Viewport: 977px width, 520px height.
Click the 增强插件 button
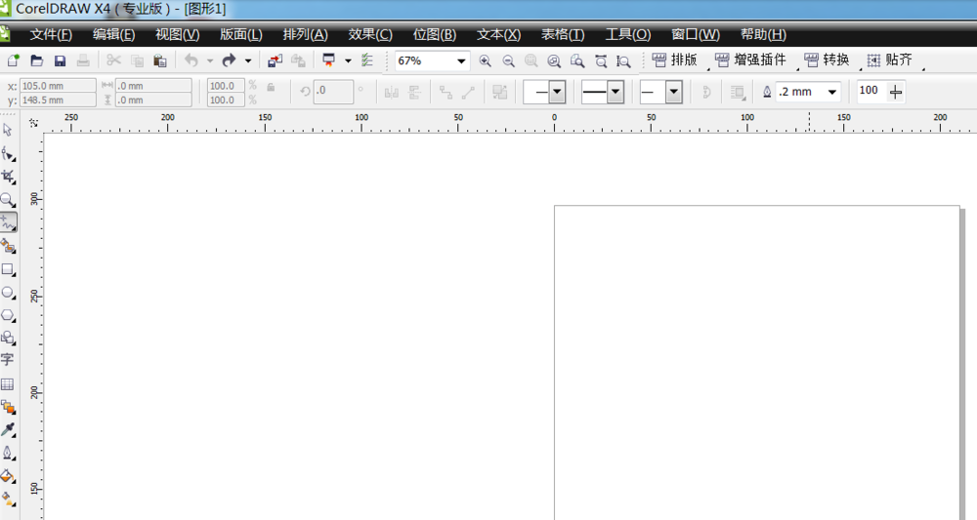pyautogui.click(x=750, y=60)
